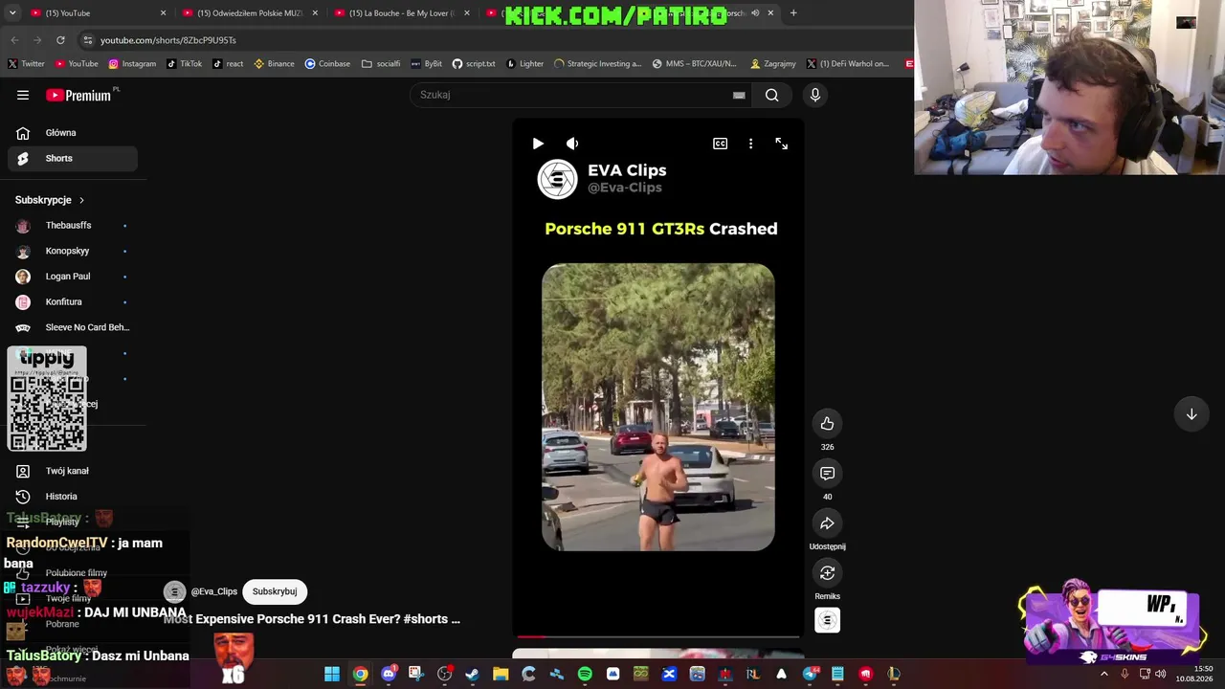1225x689 pixels.
Task: Open File Explorer from the taskbar
Action: click(501, 675)
